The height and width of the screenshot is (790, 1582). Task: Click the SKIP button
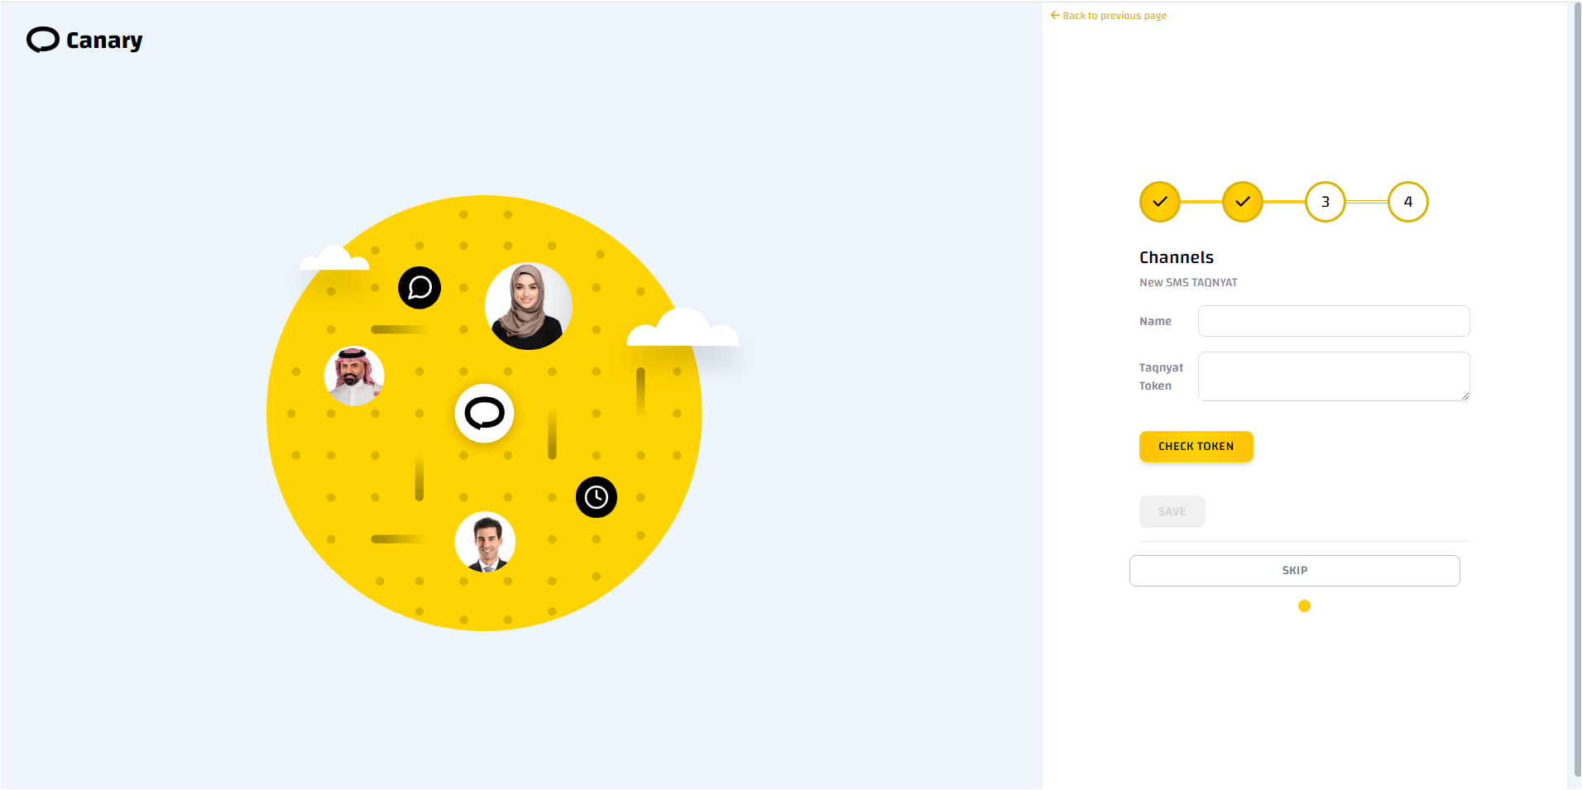1295,571
